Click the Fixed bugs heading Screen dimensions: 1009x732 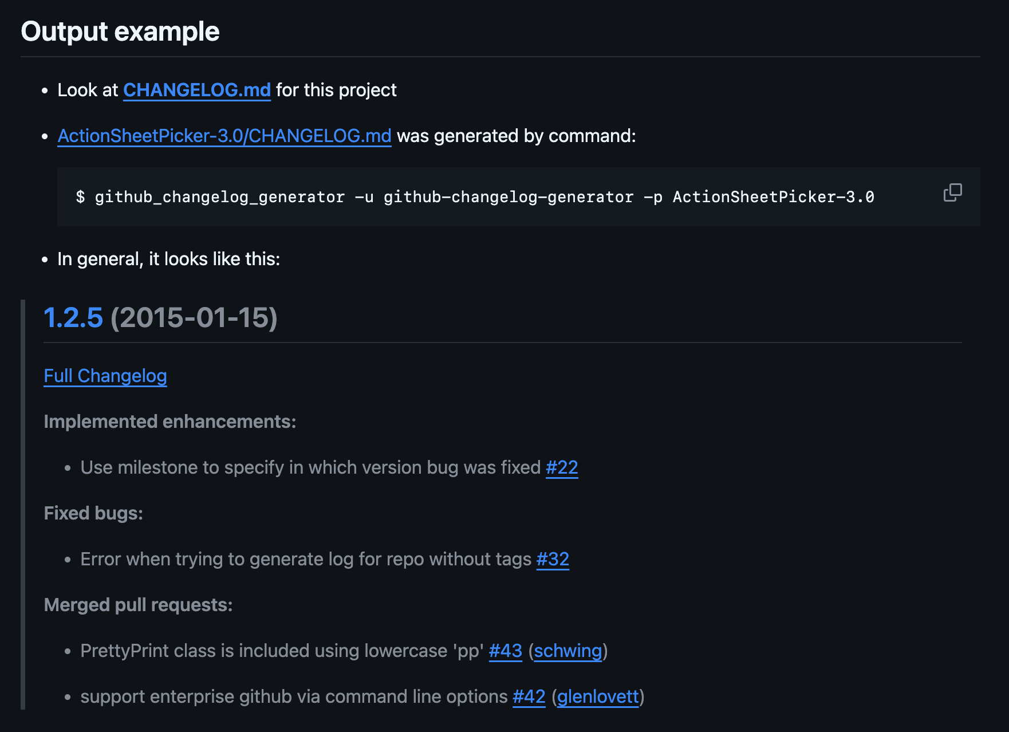point(93,513)
